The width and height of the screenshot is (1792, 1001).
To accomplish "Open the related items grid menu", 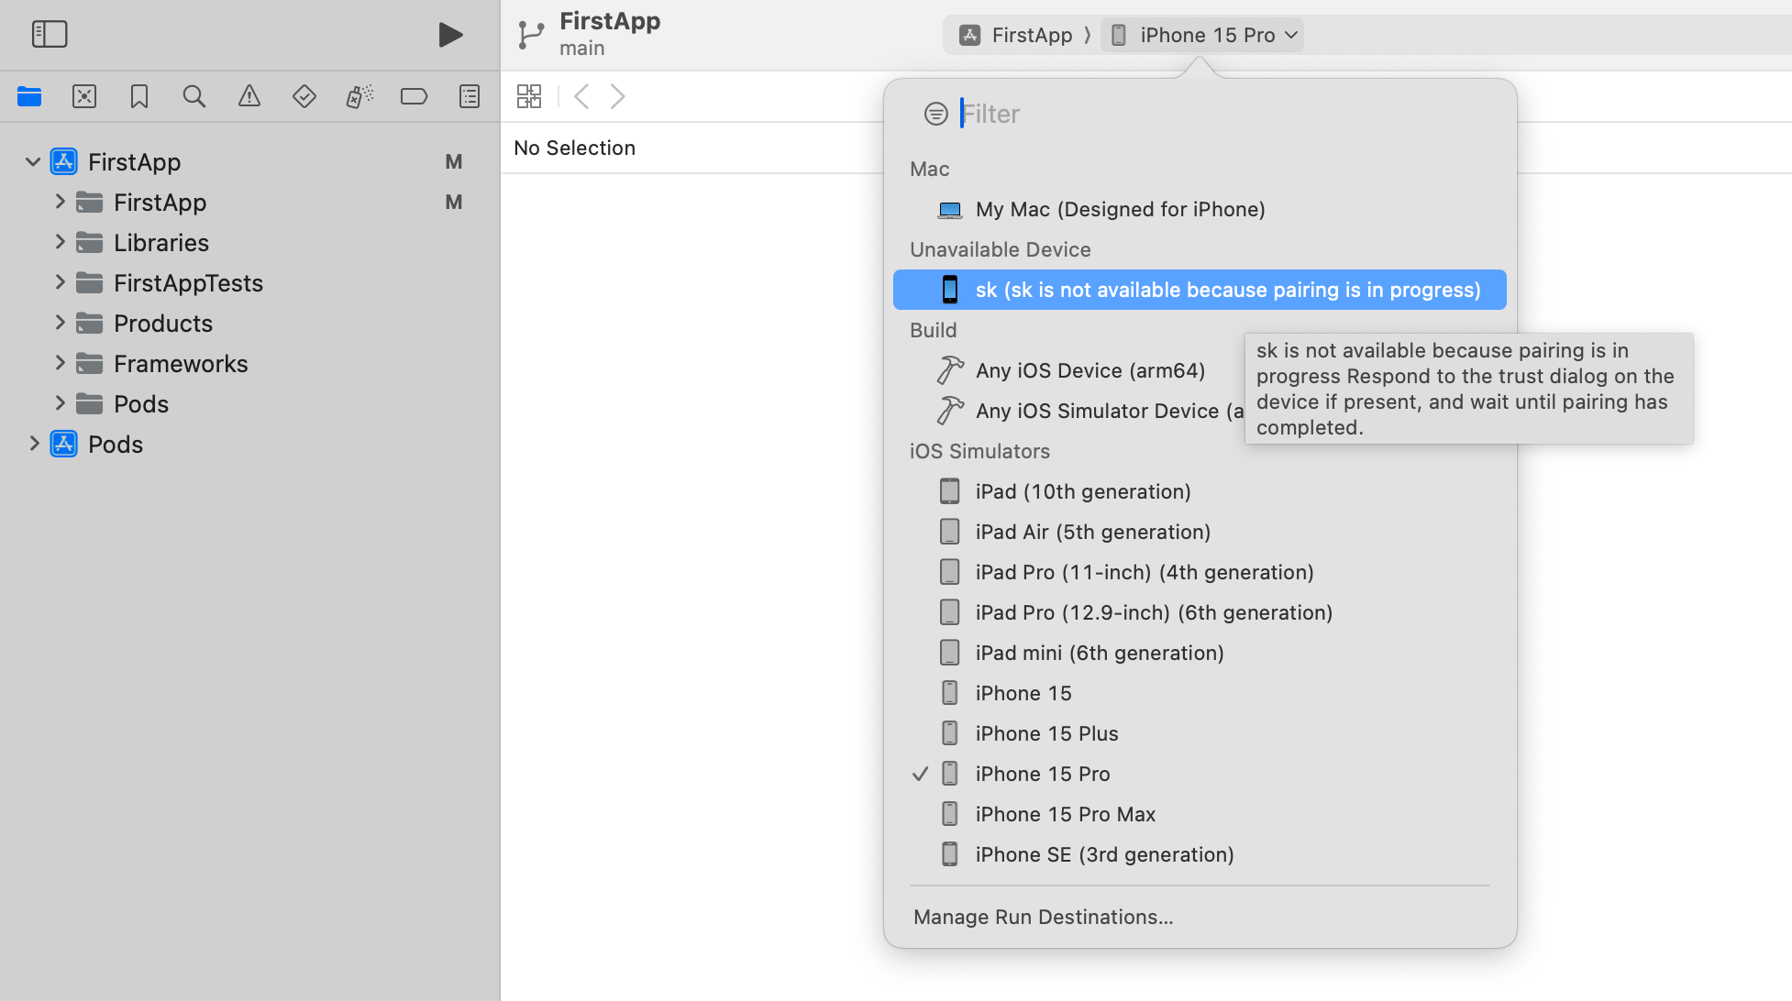I will (x=529, y=96).
